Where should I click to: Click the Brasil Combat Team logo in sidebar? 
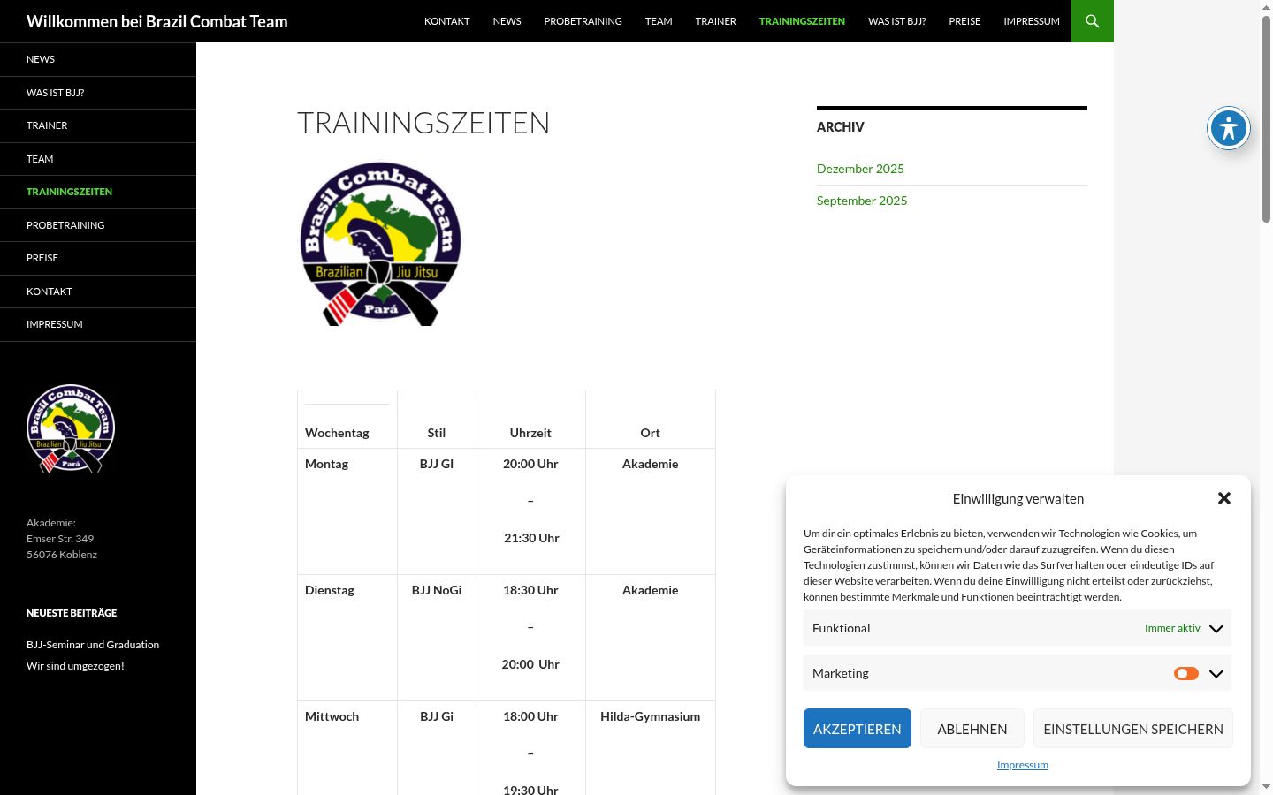click(x=71, y=428)
